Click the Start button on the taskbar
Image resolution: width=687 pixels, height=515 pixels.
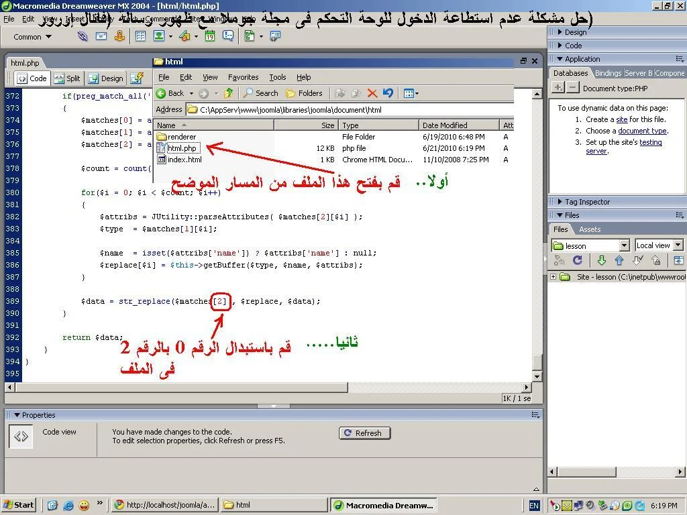click(x=19, y=505)
